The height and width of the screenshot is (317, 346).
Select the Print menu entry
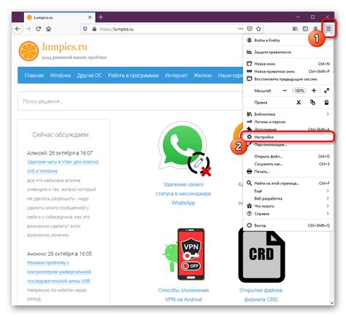(288, 171)
